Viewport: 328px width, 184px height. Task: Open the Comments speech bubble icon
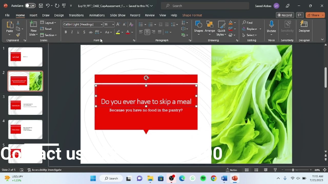299,15
